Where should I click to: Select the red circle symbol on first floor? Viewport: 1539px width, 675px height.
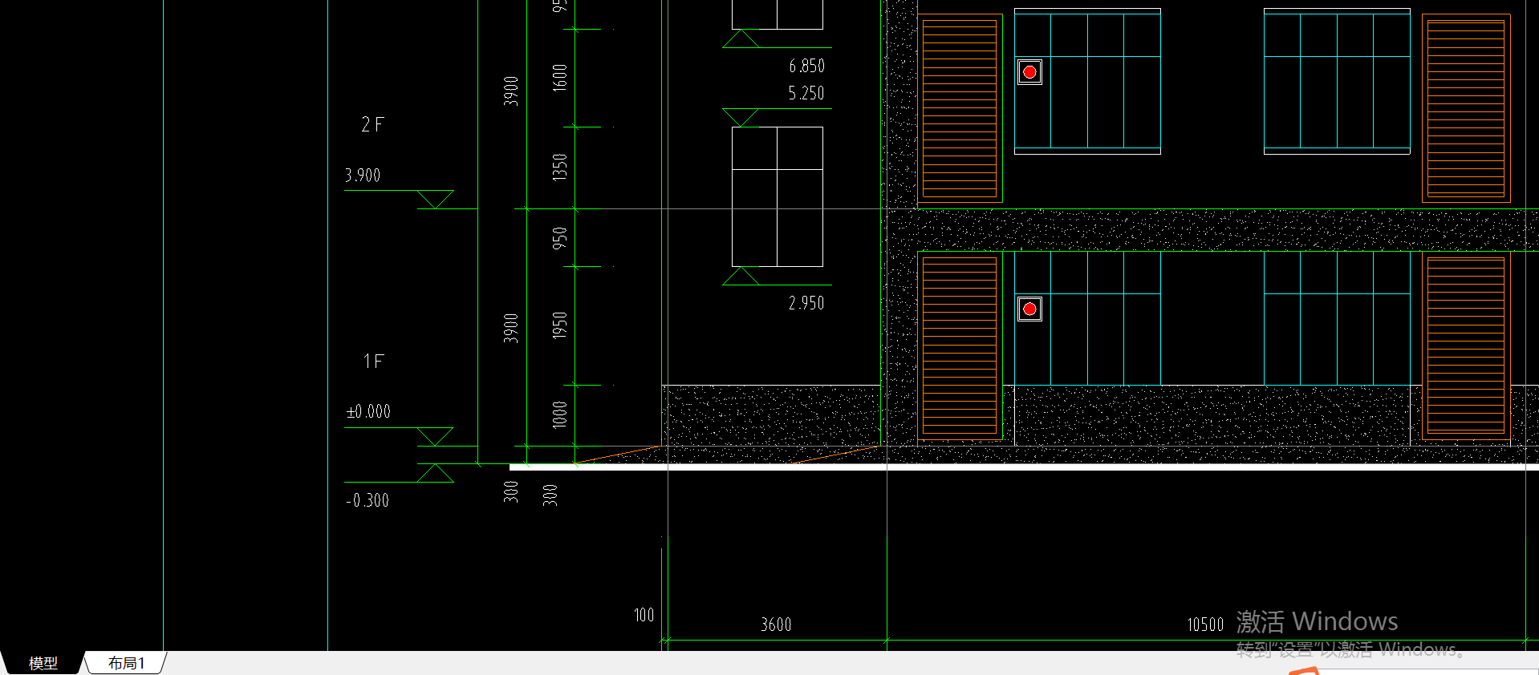click(x=1029, y=309)
